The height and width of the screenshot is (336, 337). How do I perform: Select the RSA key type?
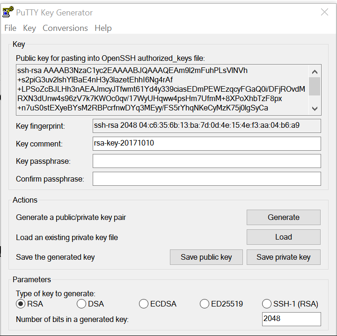coord(21,304)
